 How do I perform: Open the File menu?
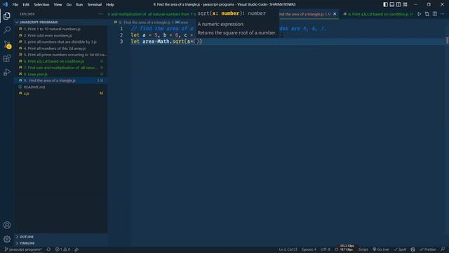[x=15, y=5]
